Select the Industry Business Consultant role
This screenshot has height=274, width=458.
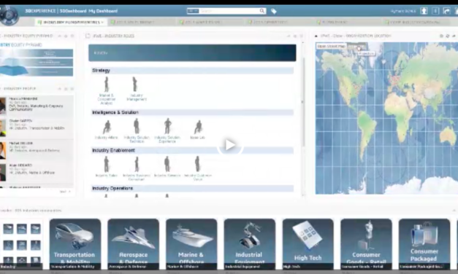[x=137, y=168]
